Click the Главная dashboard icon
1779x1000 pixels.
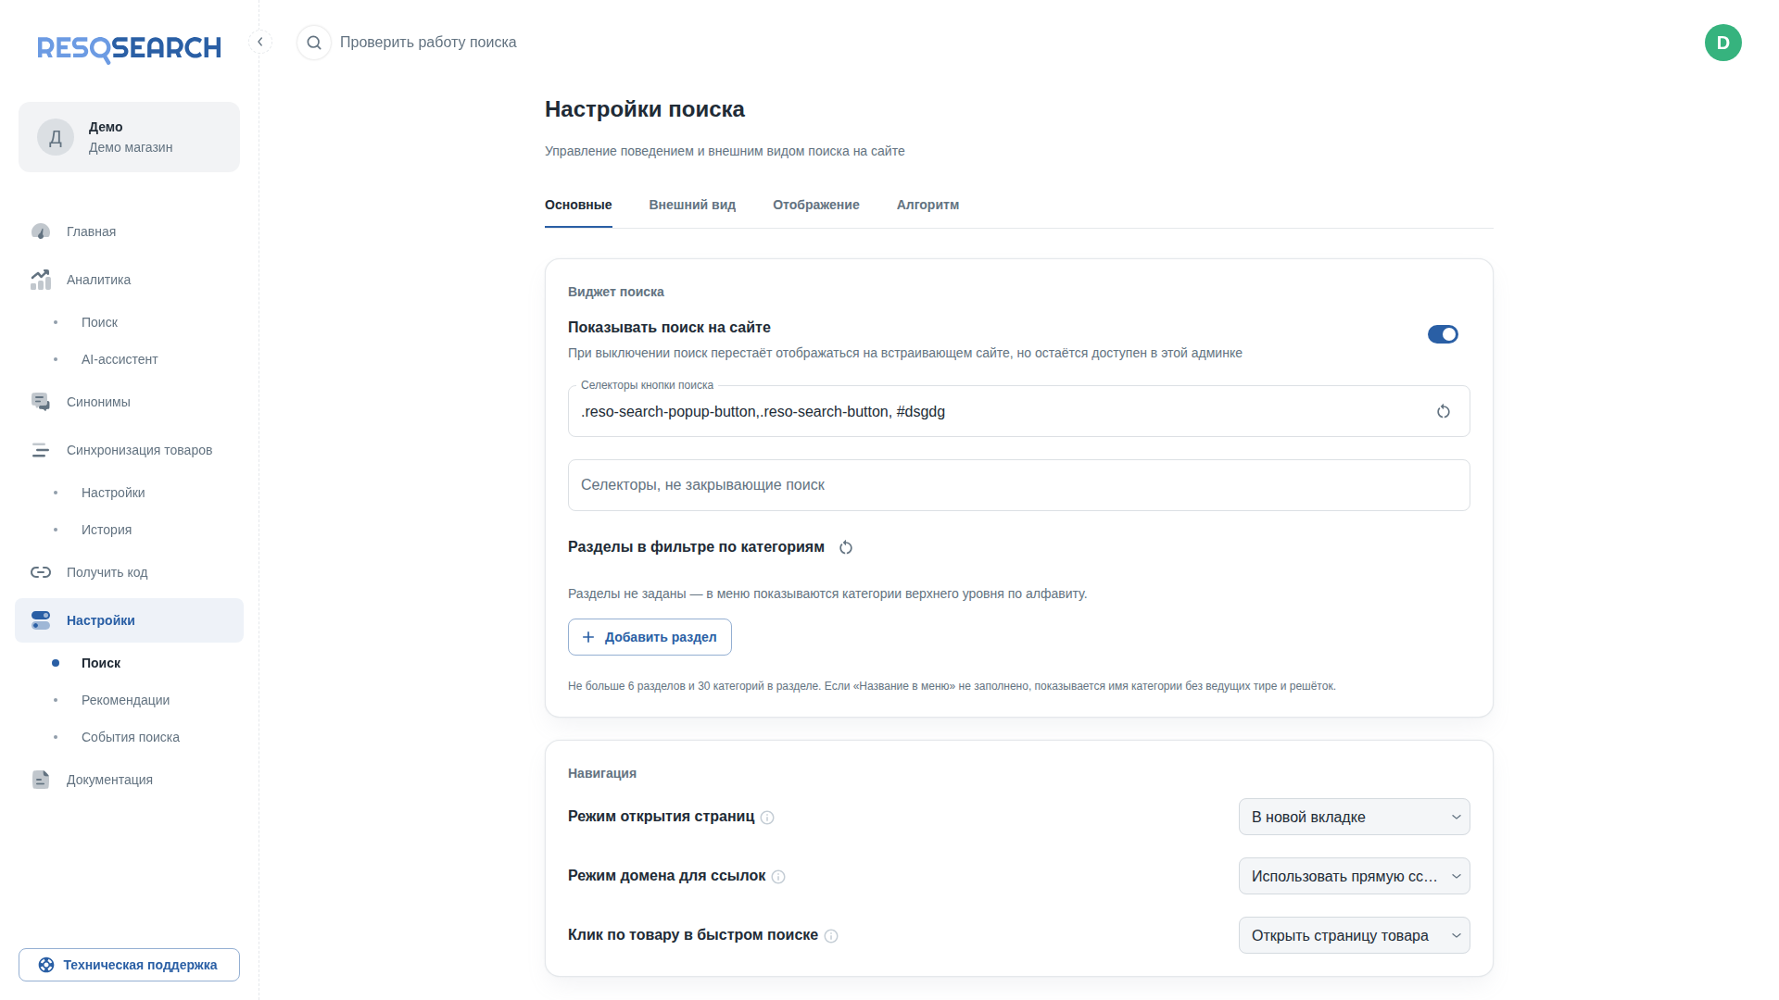click(41, 231)
